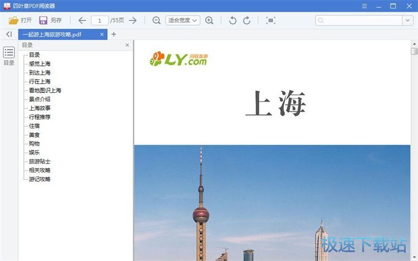Jump to 景点介绍 section
The height and width of the screenshot is (261, 418).
pos(40,99)
